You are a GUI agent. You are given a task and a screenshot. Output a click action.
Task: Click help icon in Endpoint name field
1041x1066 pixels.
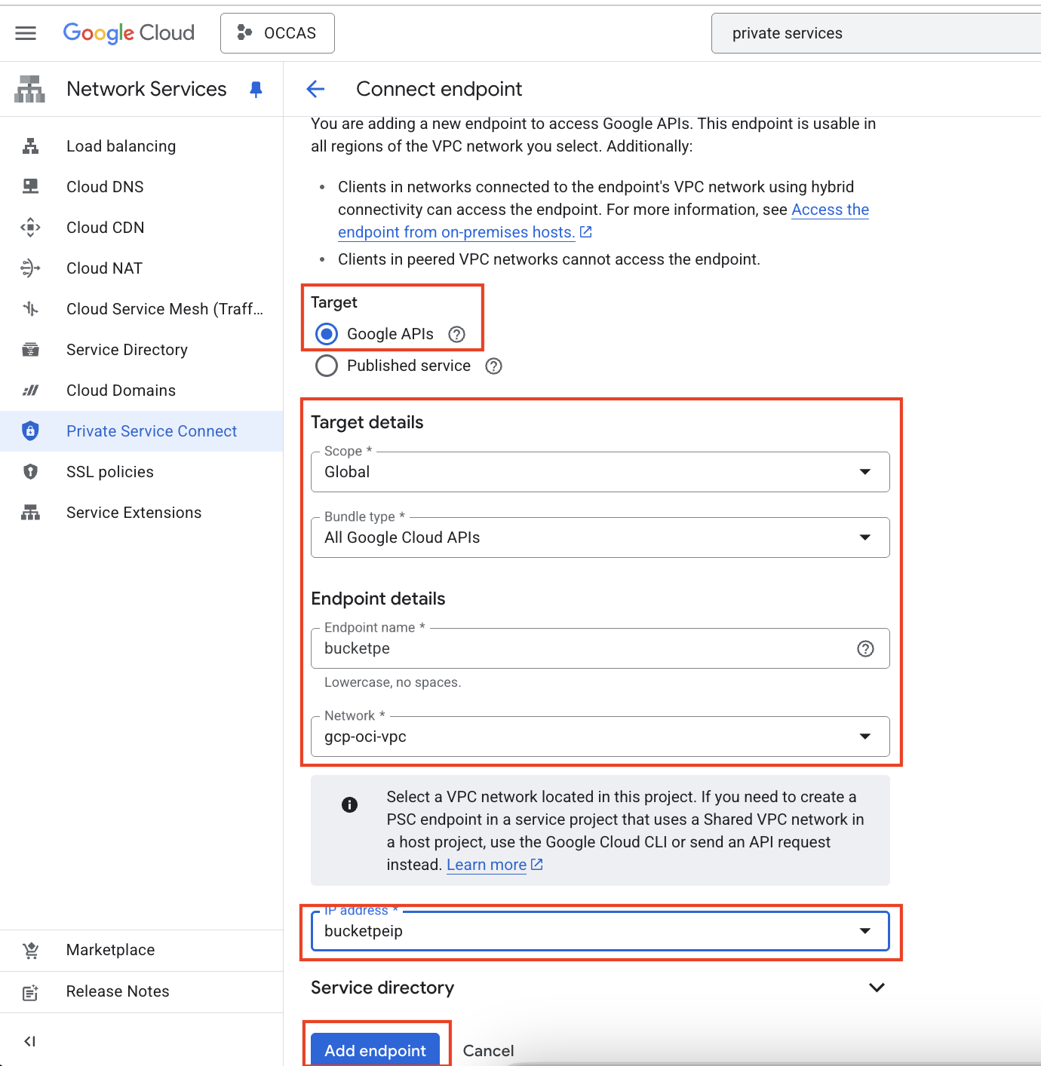click(x=865, y=649)
